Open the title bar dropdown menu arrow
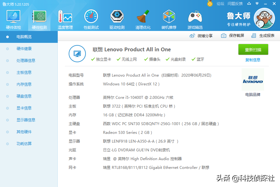The width and height of the screenshot is (280, 187). (257, 3)
